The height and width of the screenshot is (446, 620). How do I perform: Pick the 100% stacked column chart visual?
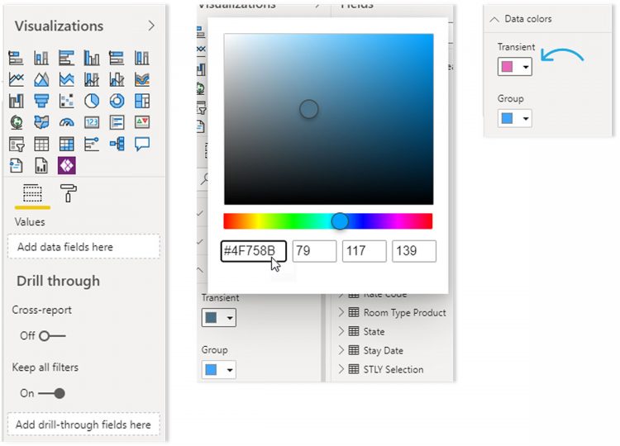[x=142, y=58]
